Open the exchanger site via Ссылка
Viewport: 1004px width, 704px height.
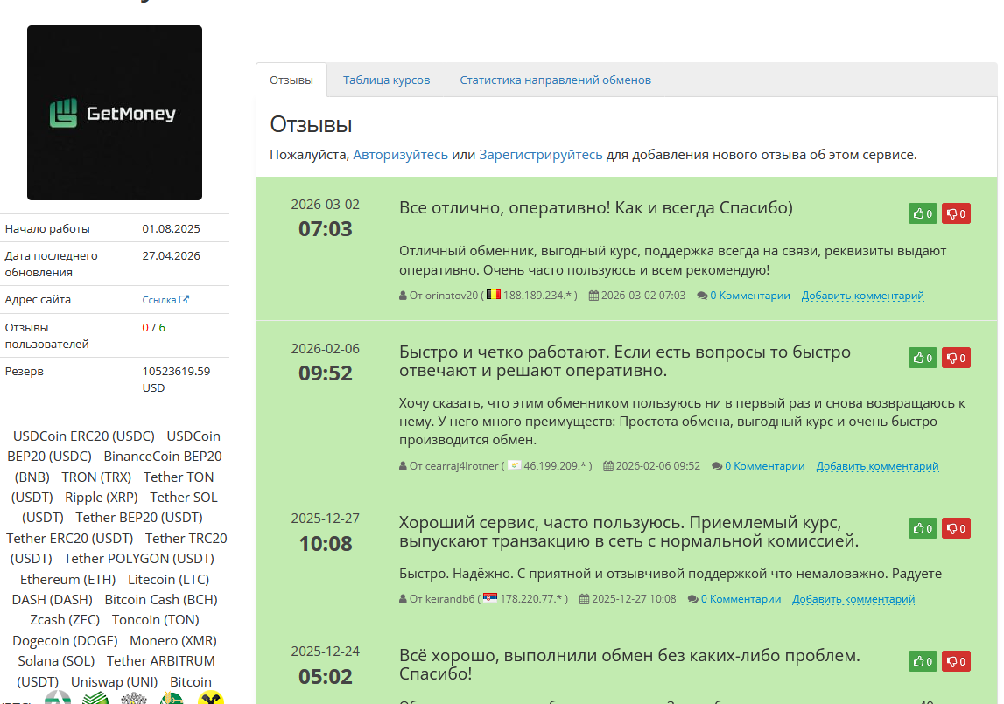(x=165, y=300)
